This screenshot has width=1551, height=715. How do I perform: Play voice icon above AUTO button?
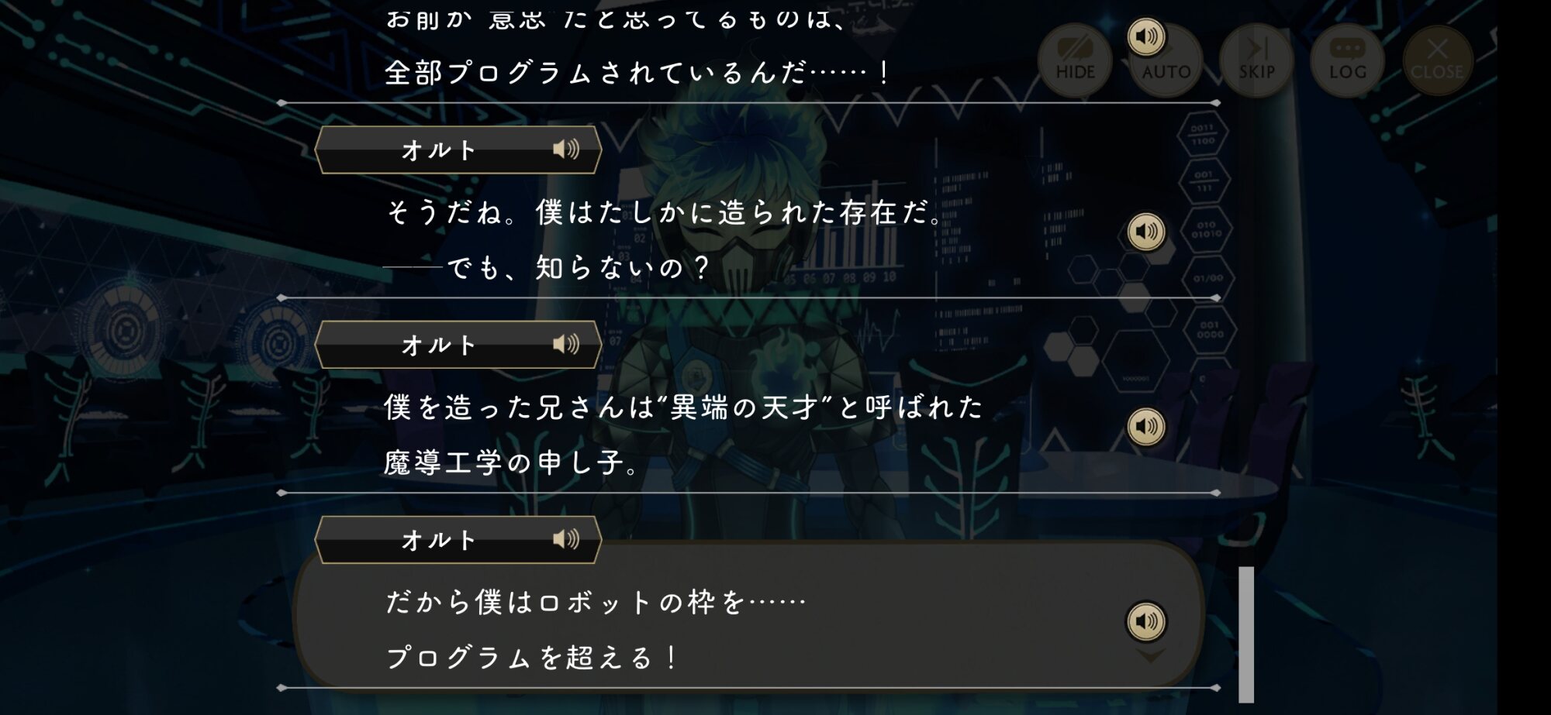pos(1146,36)
